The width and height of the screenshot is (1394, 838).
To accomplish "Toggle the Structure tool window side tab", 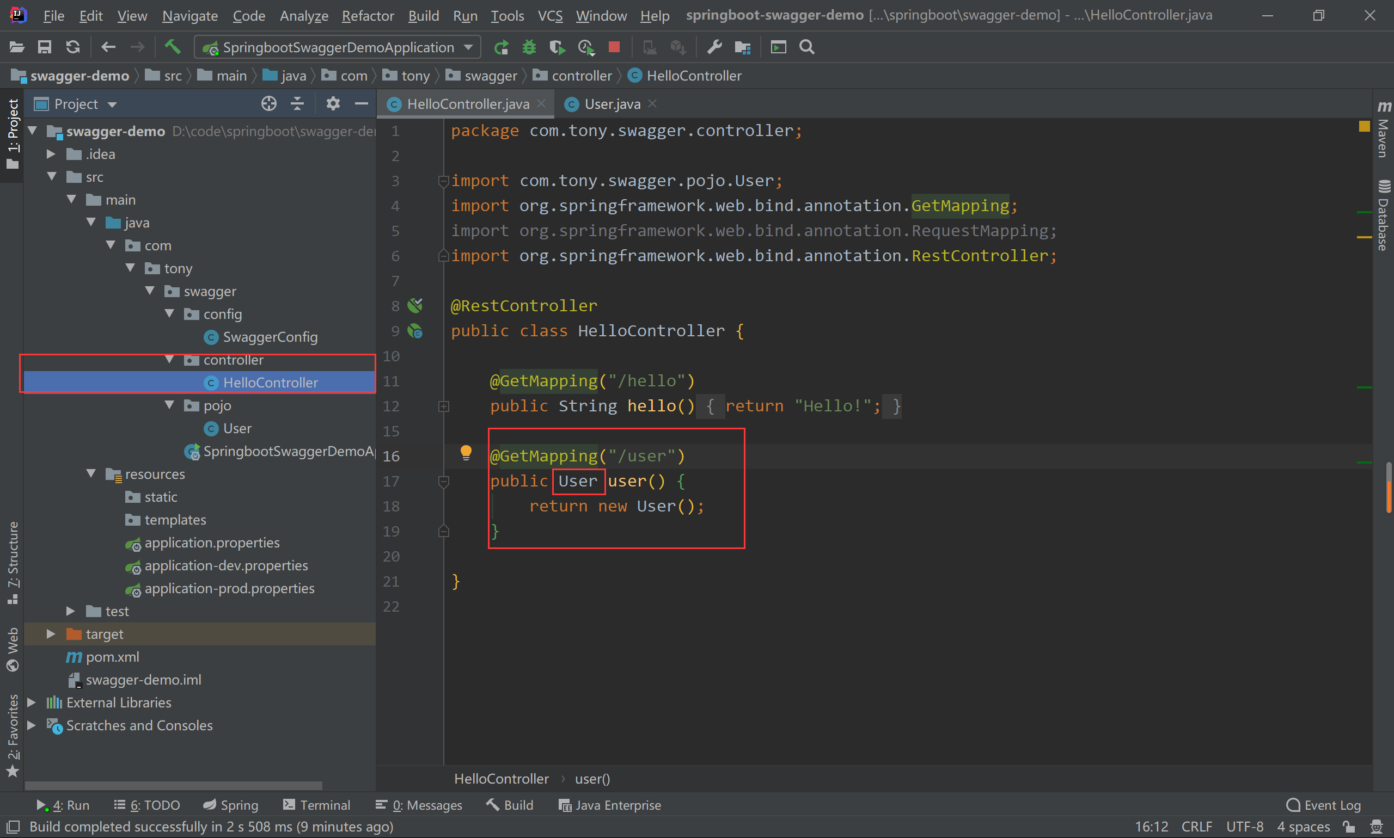I will (13, 563).
